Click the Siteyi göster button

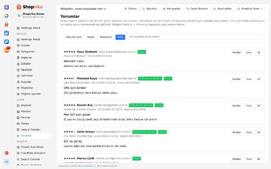click(x=223, y=9)
